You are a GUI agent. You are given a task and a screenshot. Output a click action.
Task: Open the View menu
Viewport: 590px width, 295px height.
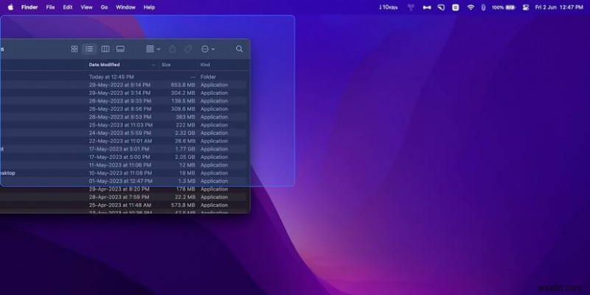point(86,7)
